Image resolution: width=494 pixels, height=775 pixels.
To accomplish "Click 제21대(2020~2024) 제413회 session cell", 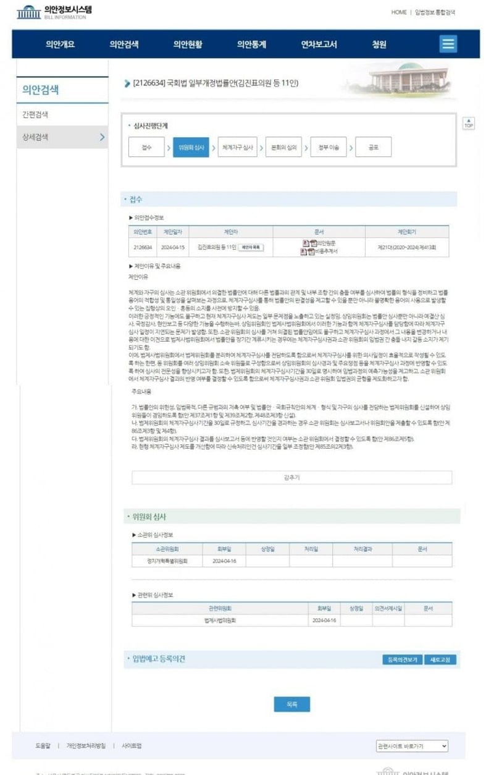I will point(407,247).
